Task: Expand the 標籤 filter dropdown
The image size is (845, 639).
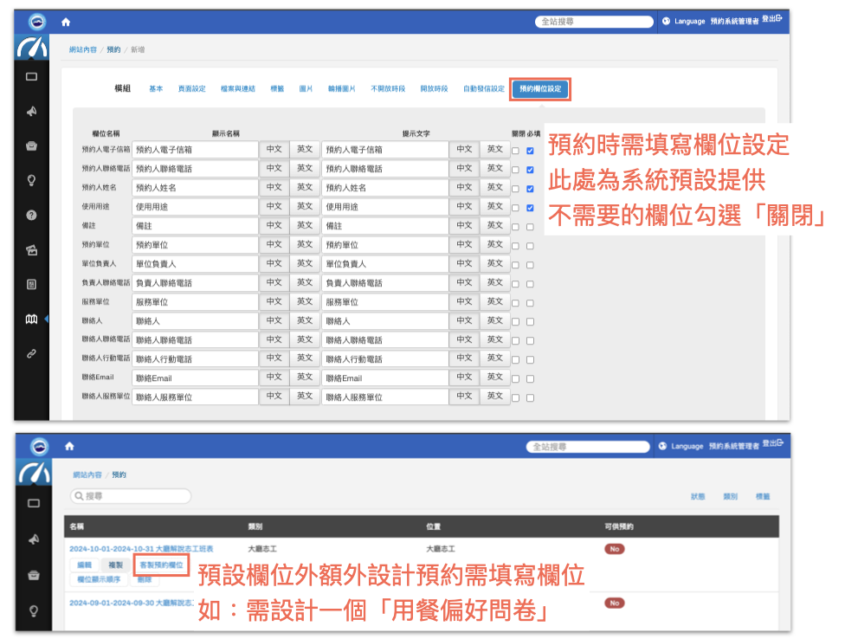Action: [763, 497]
